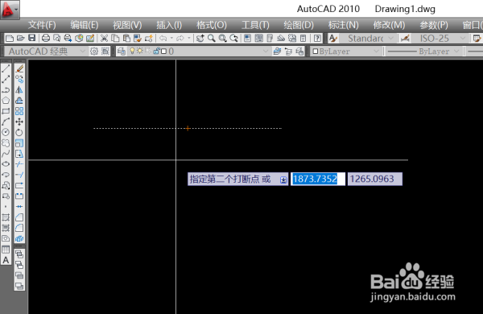Select the Hatch tool
The image size is (483, 314).
pyautogui.click(x=6, y=217)
